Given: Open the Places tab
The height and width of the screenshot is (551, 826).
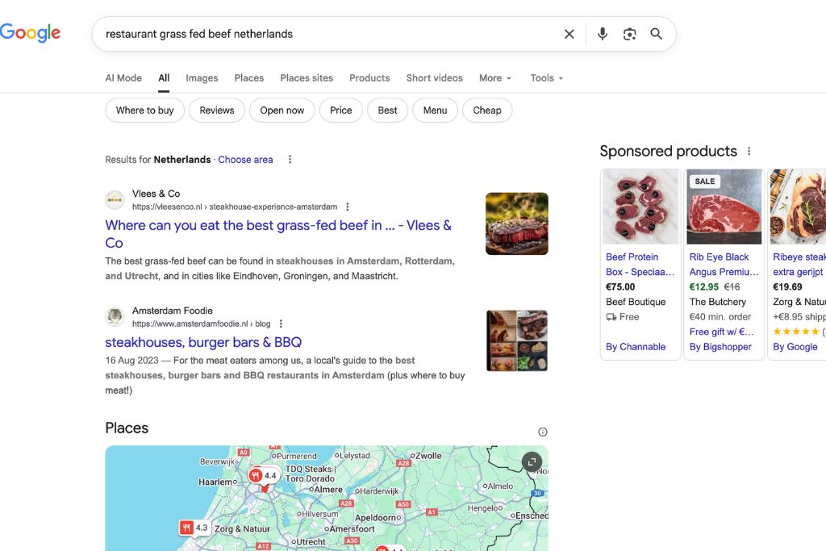Looking at the screenshot, I should [249, 78].
